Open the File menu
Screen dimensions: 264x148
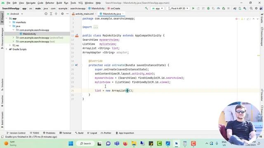pyautogui.click(x=8, y=3)
